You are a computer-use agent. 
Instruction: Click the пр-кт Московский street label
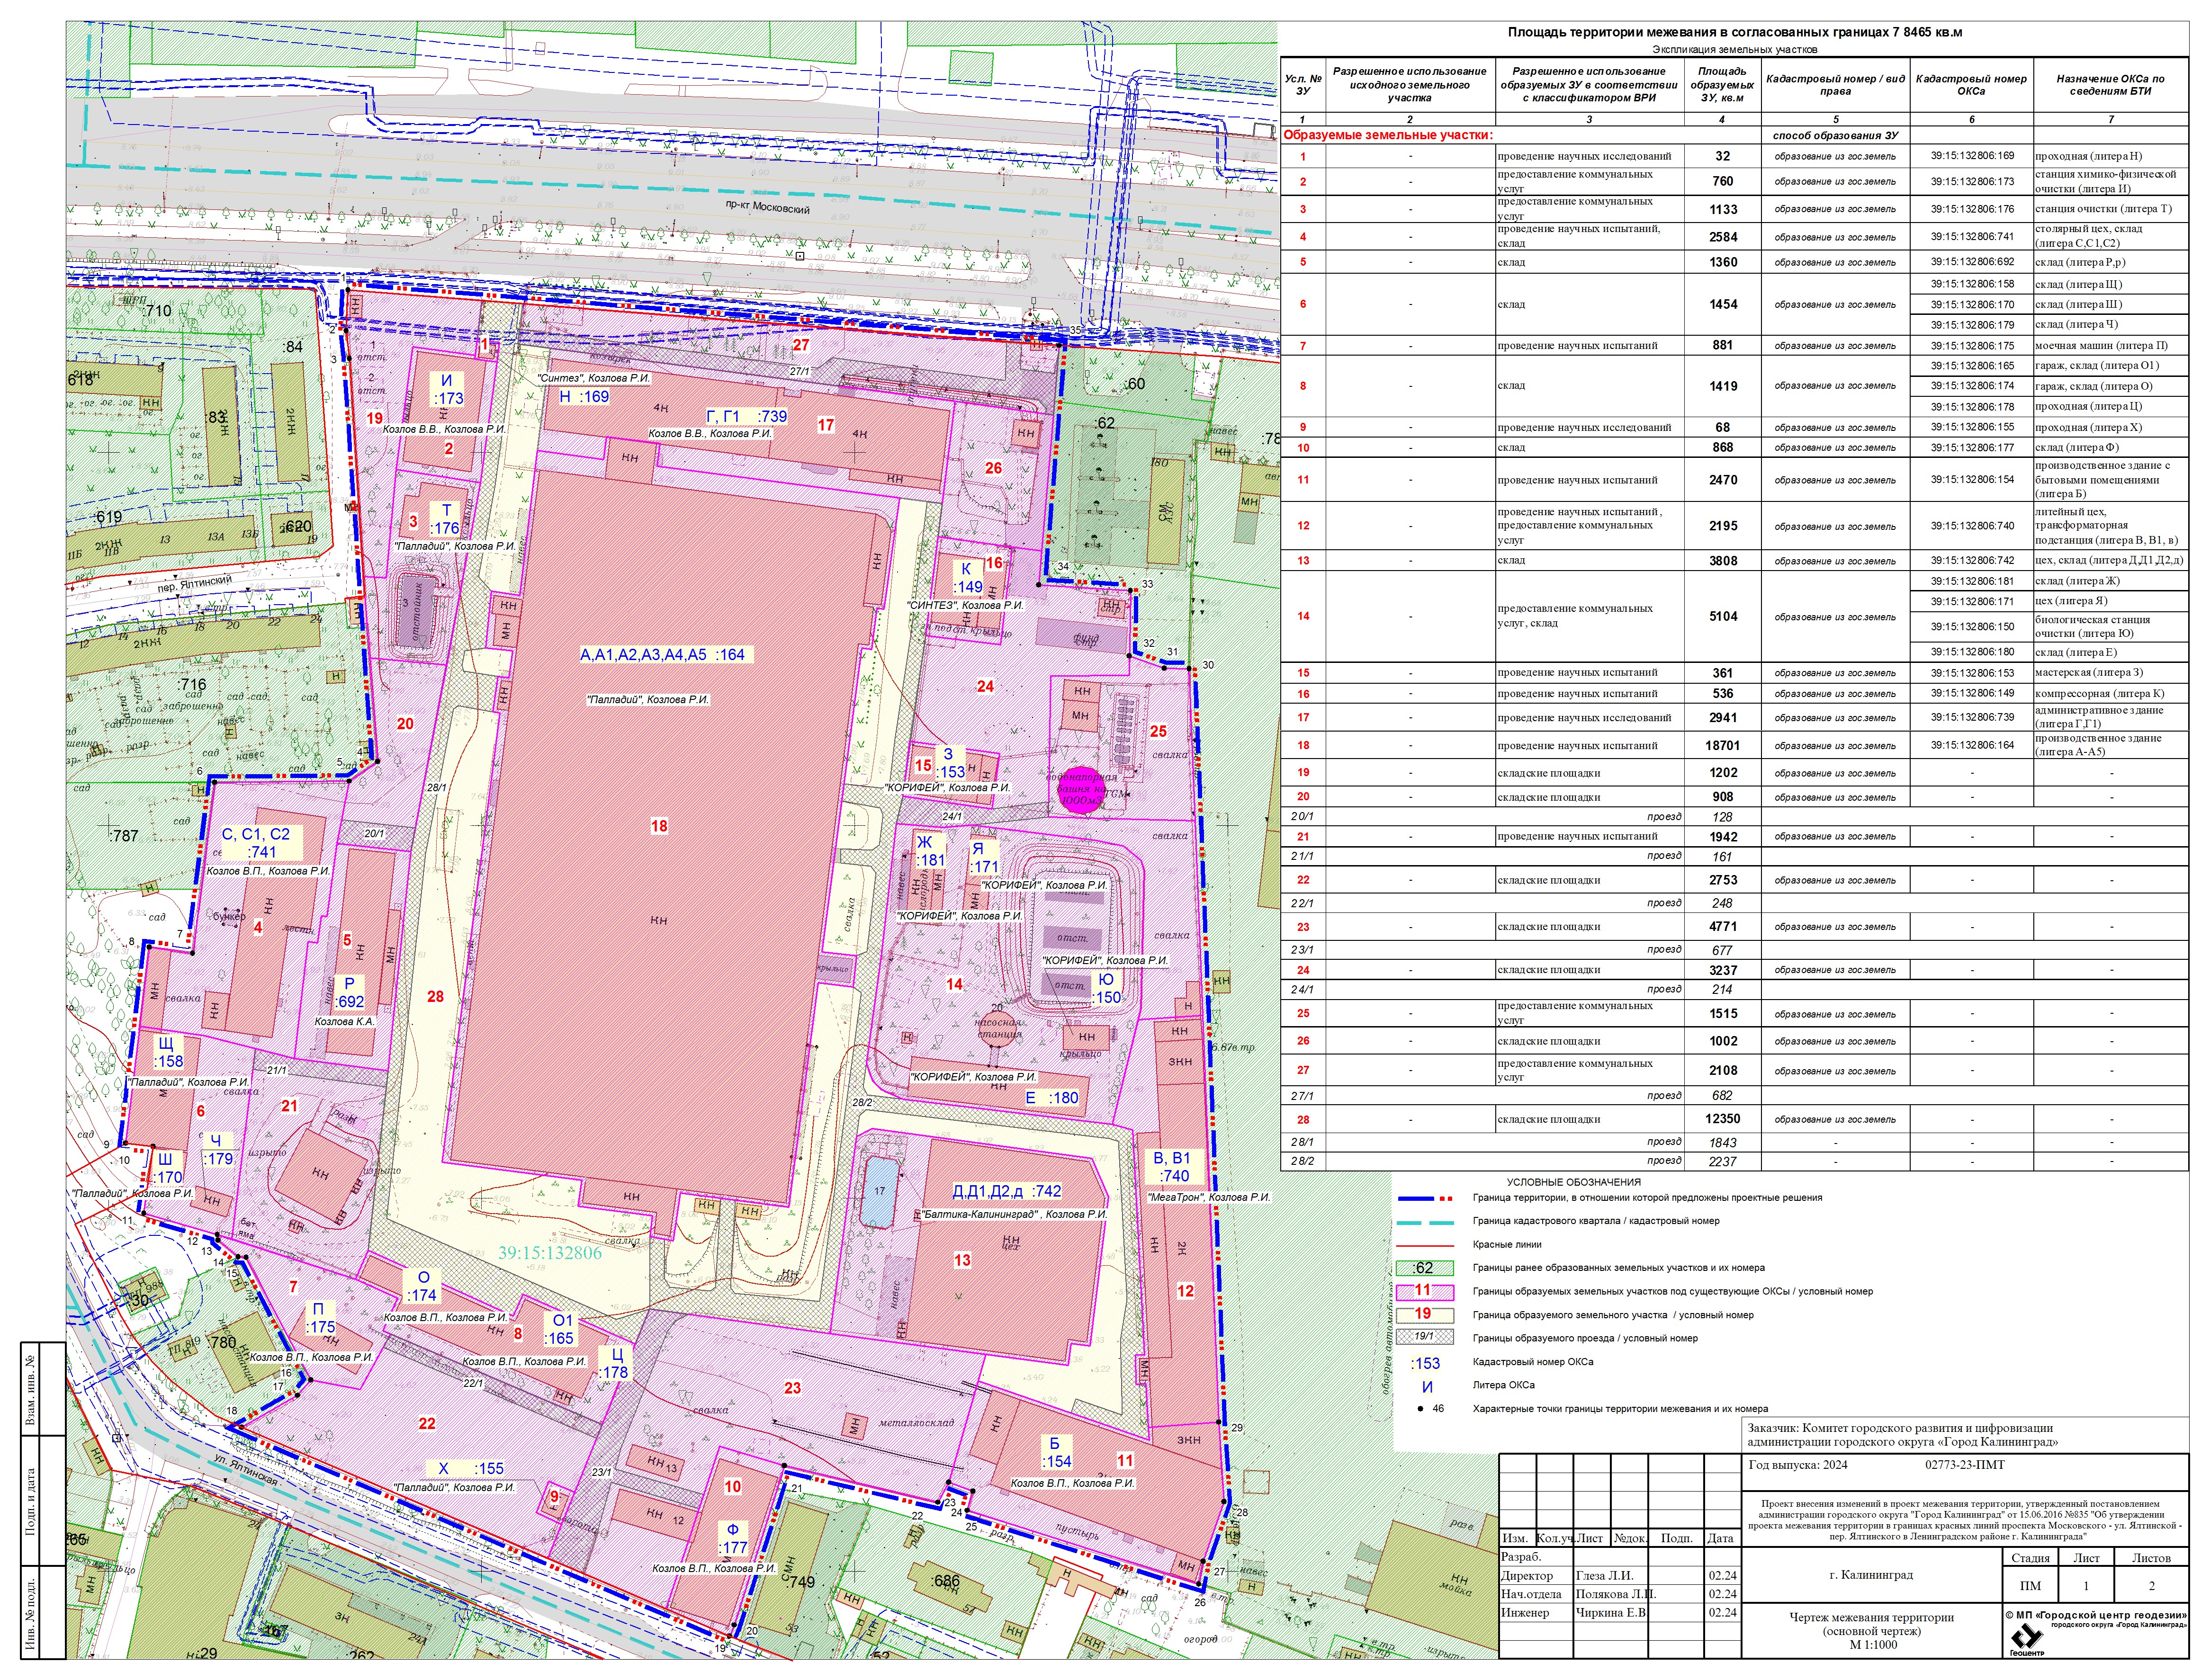pos(768,209)
